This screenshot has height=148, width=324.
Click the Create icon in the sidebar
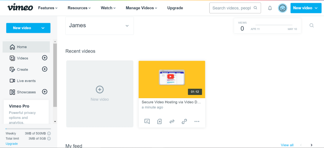(12, 69)
